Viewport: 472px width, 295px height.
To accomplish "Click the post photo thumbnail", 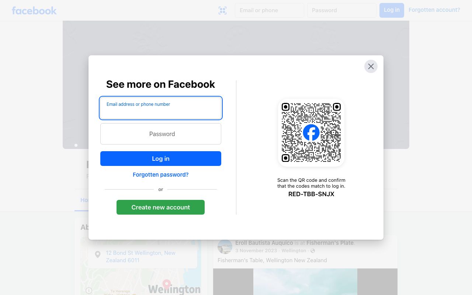I will (305, 282).
